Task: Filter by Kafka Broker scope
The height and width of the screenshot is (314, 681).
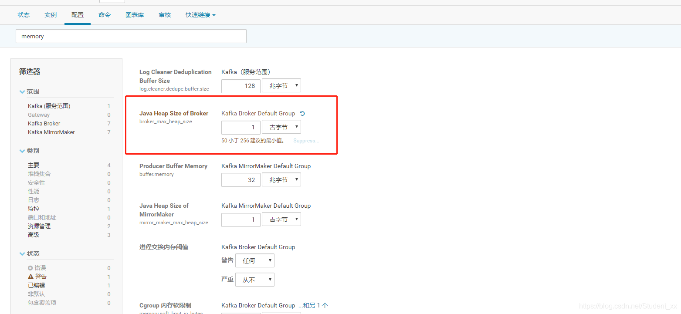Action: [44, 123]
